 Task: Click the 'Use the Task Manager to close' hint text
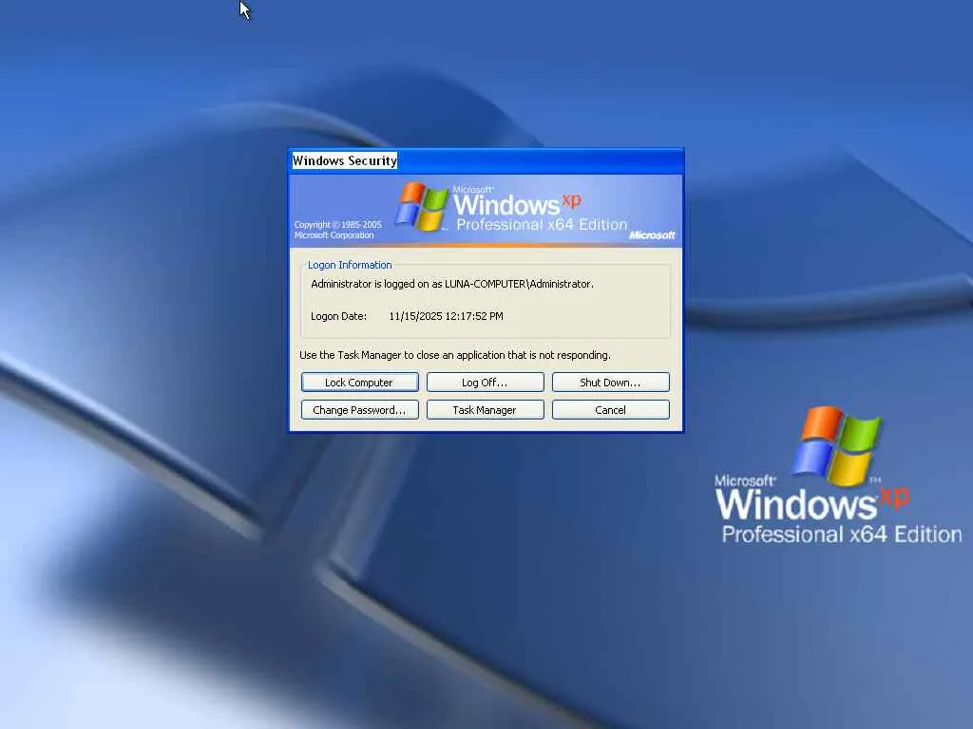pos(455,355)
